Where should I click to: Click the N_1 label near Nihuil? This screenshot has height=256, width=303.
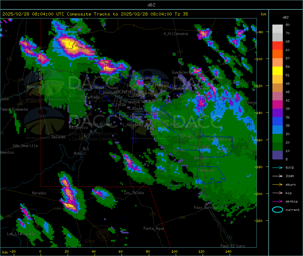tap(86, 149)
